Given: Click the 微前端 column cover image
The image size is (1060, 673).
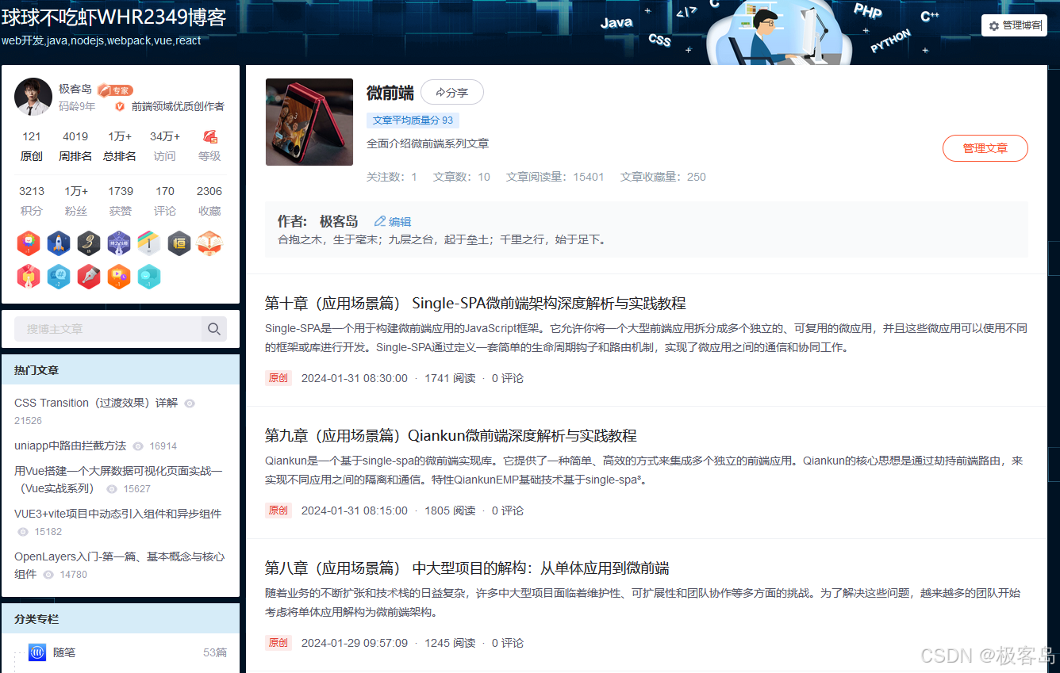Looking at the screenshot, I should pyautogui.click(x=309, y=122).
